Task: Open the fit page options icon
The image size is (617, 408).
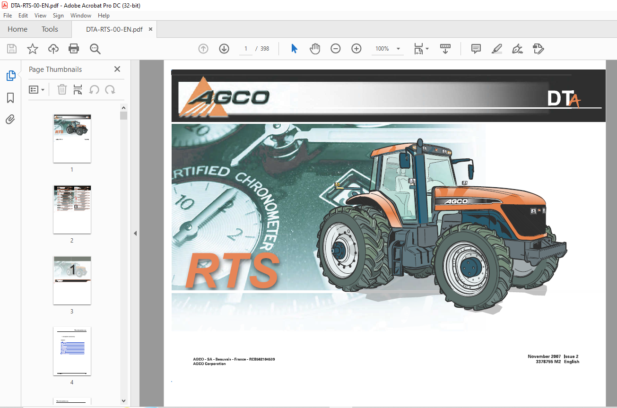Action: point(419,49)
